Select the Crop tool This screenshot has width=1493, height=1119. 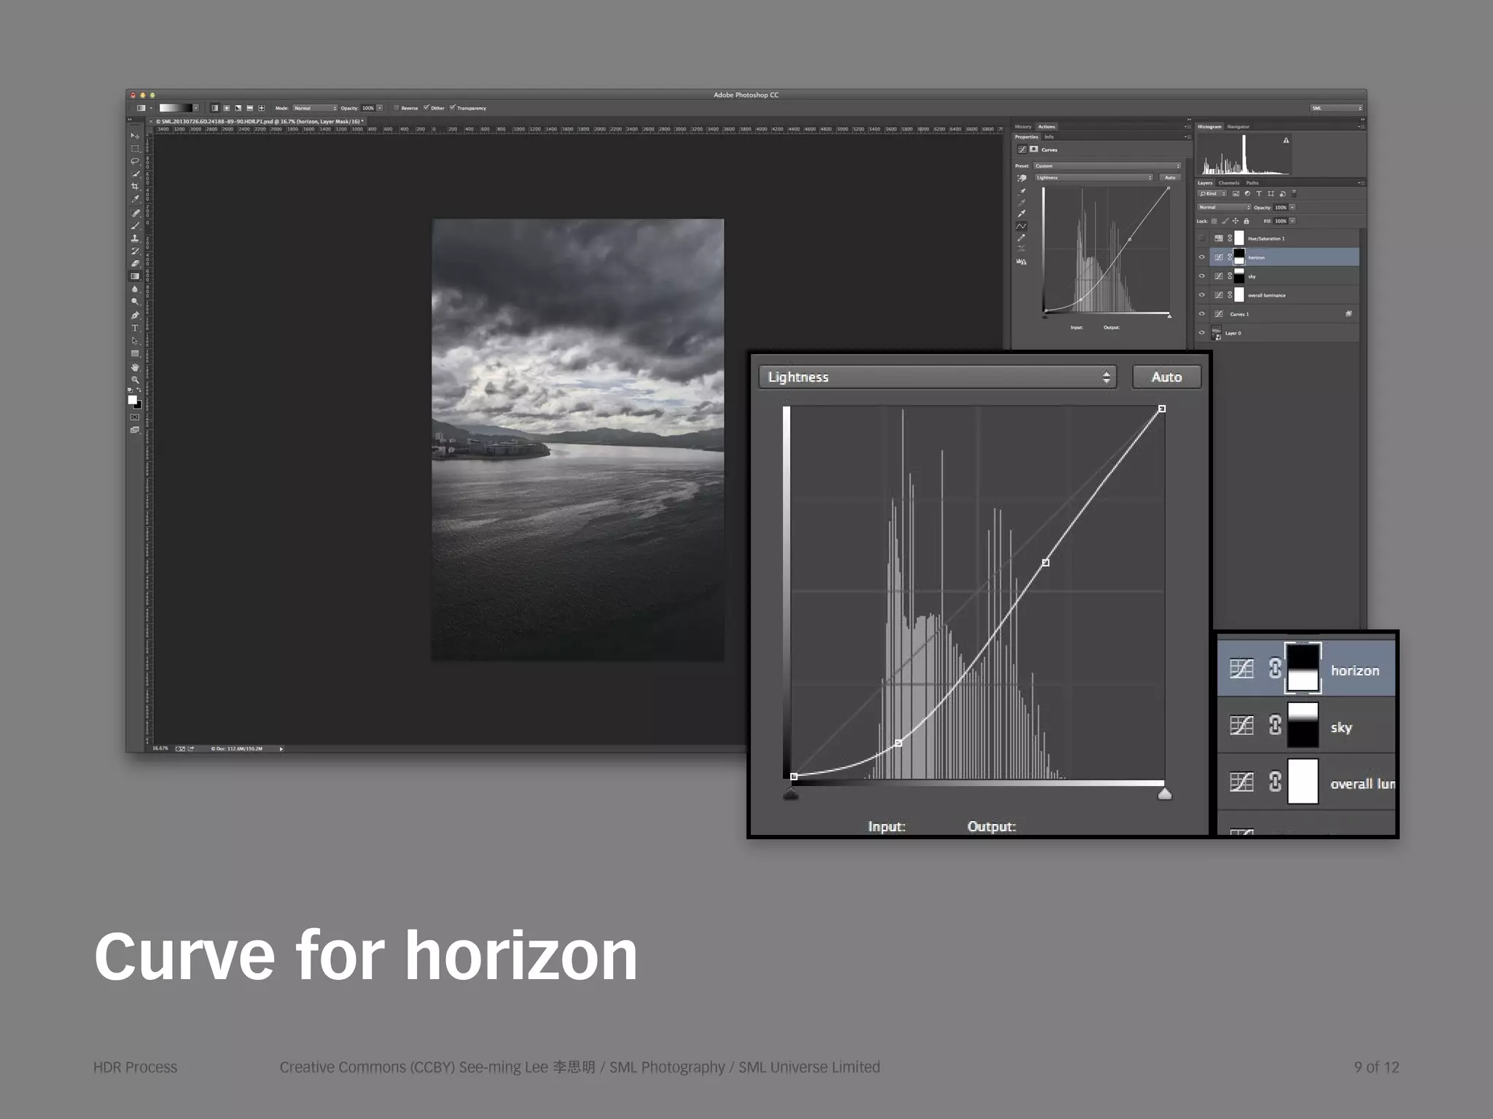tap(135, 186)
